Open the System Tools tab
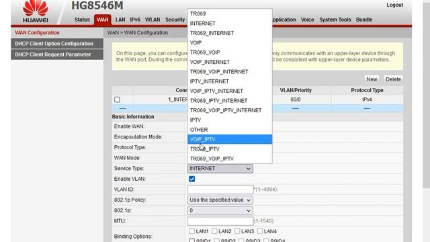The image size is (430, 242). (x=335, y=19)
